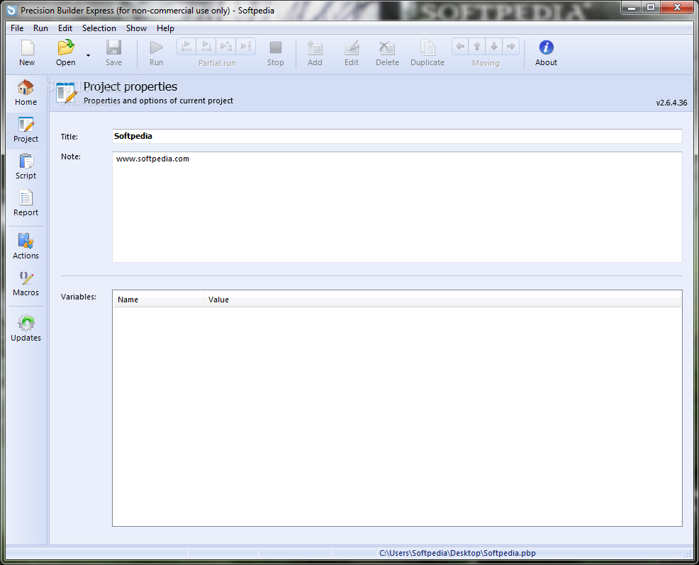Open Macros from the sidebar

26,283
